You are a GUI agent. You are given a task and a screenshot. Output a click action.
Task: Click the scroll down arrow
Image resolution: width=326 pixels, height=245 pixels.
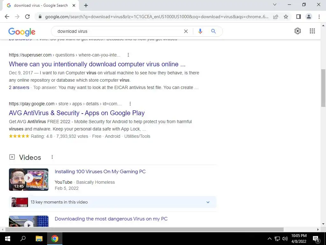click(323, 224)
